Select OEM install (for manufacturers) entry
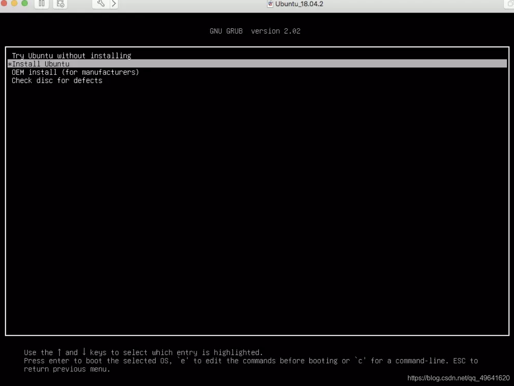 pos(75,72)
